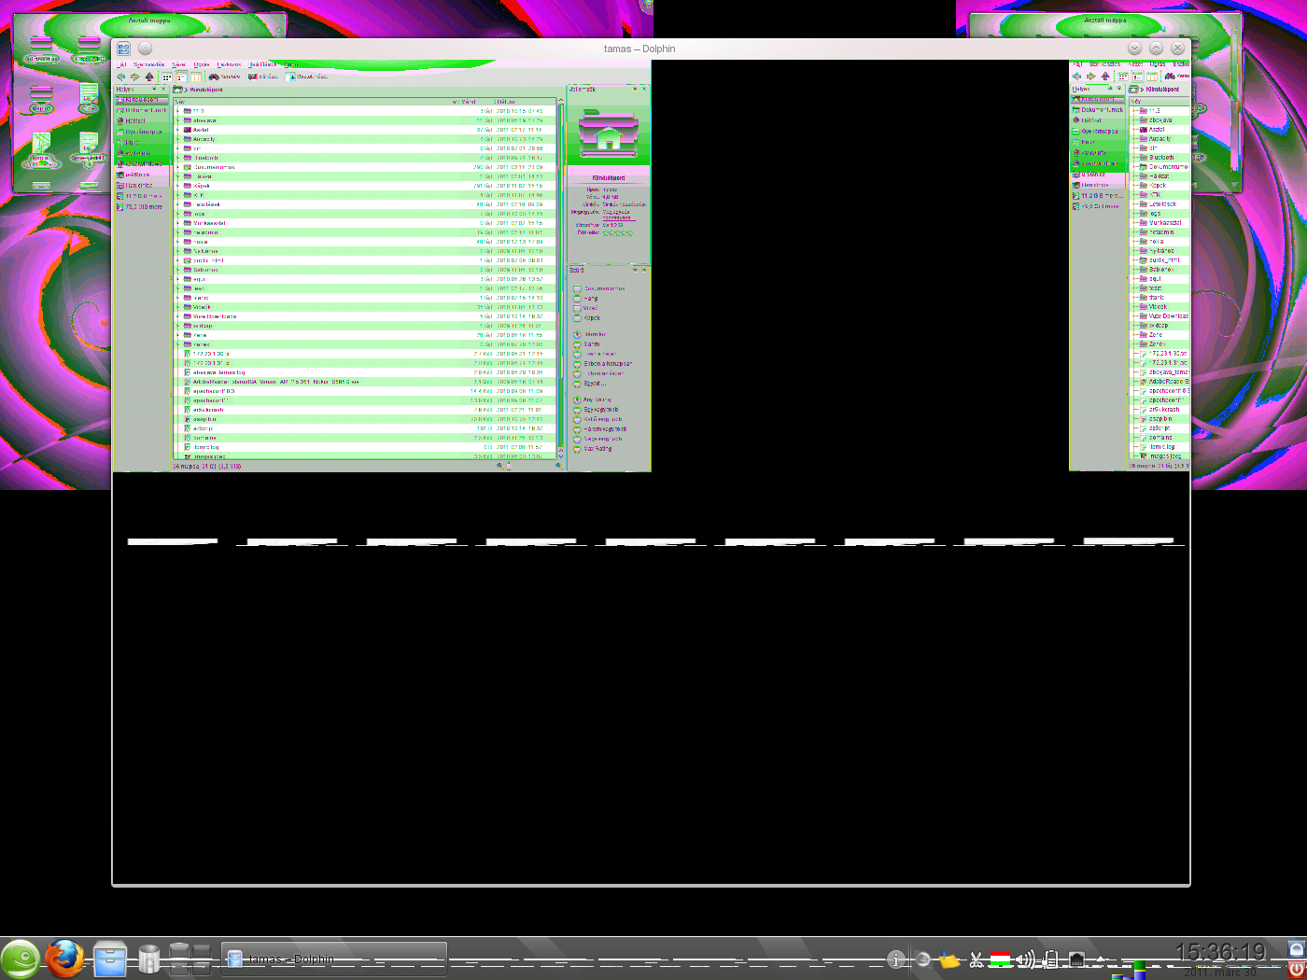
Task: Expand the Dokumentumok folder tree arrow
Action: (x=177, y=167)
